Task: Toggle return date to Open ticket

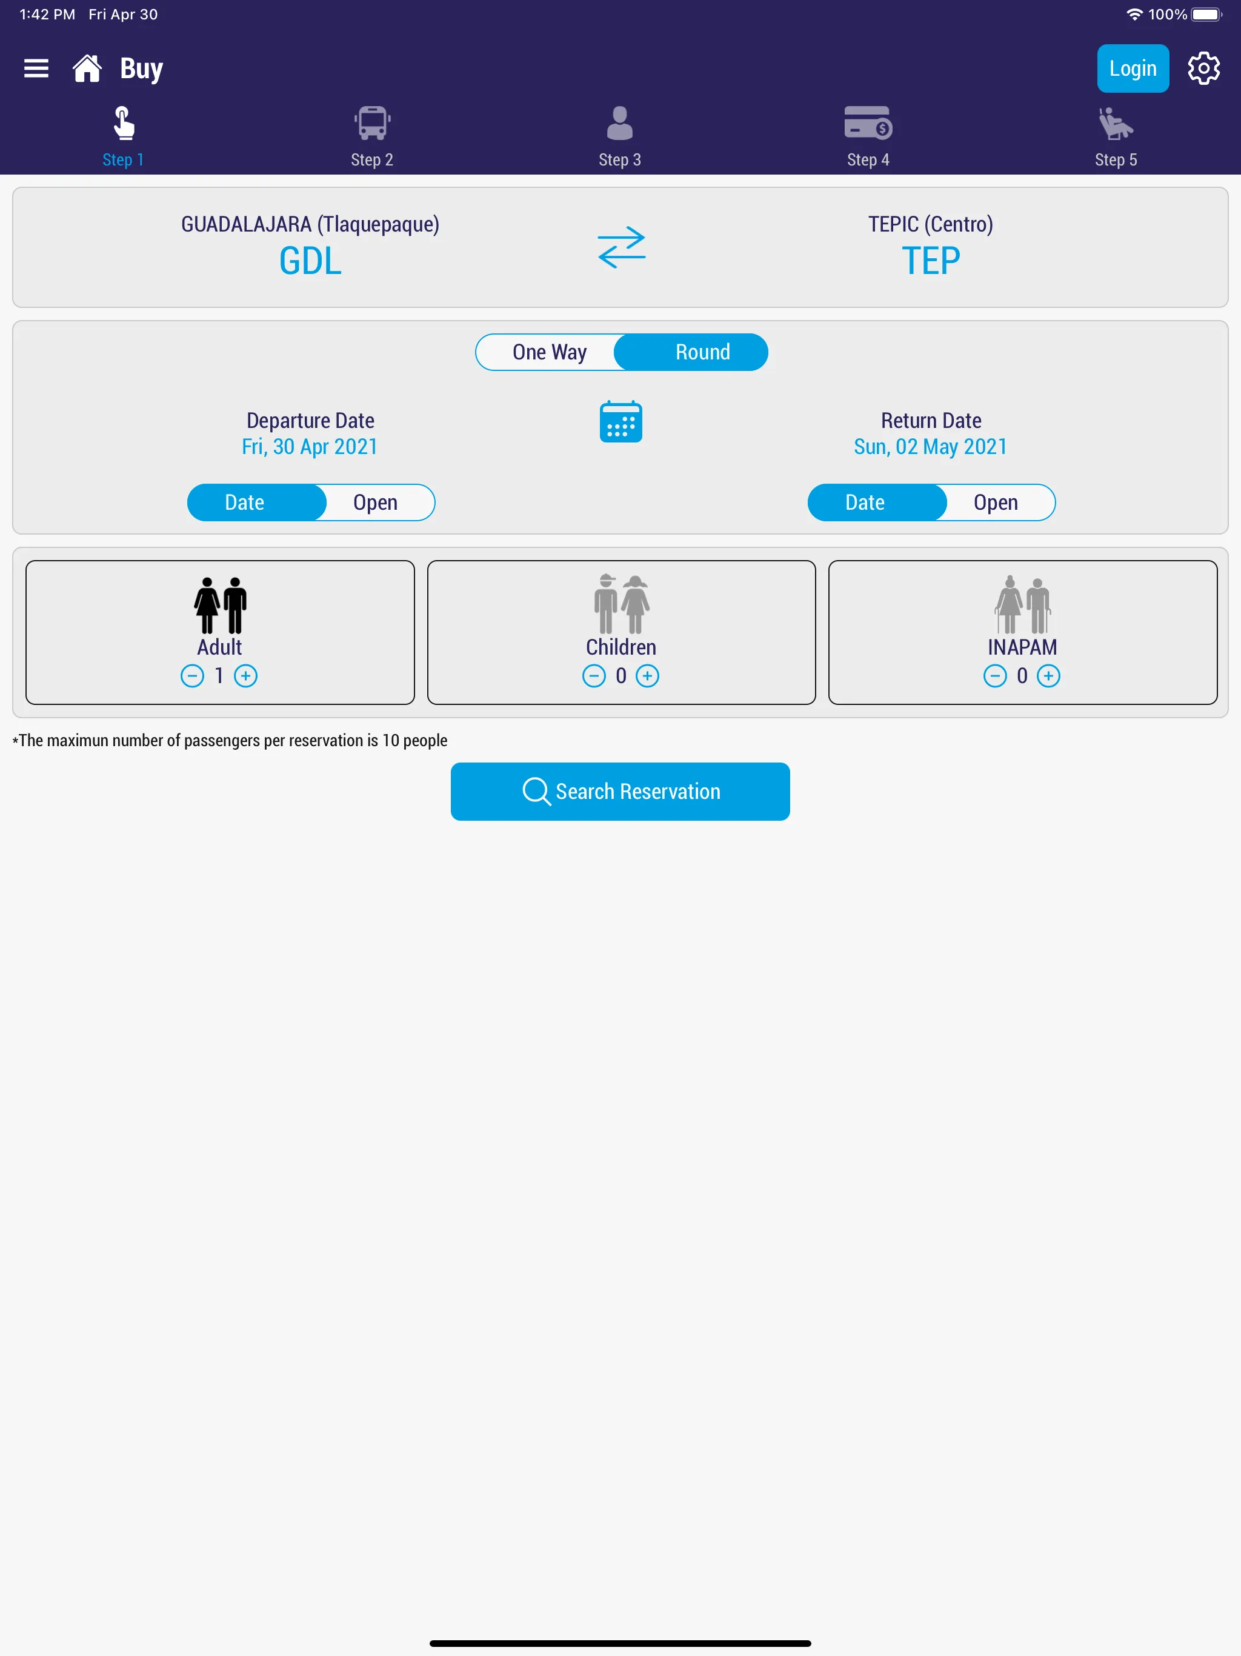Action: pyautogui.click(x=992, y=501)
